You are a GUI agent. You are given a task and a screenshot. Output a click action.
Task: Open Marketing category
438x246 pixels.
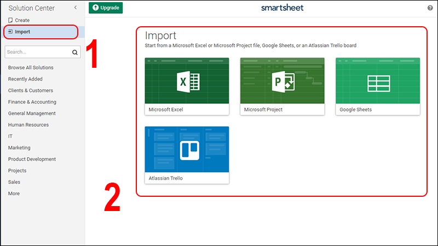pyautogui.click(x=19, y=148)
